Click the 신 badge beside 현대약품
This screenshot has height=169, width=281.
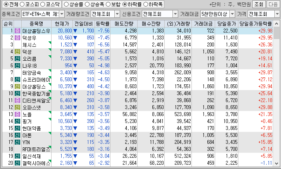point(17,128)
